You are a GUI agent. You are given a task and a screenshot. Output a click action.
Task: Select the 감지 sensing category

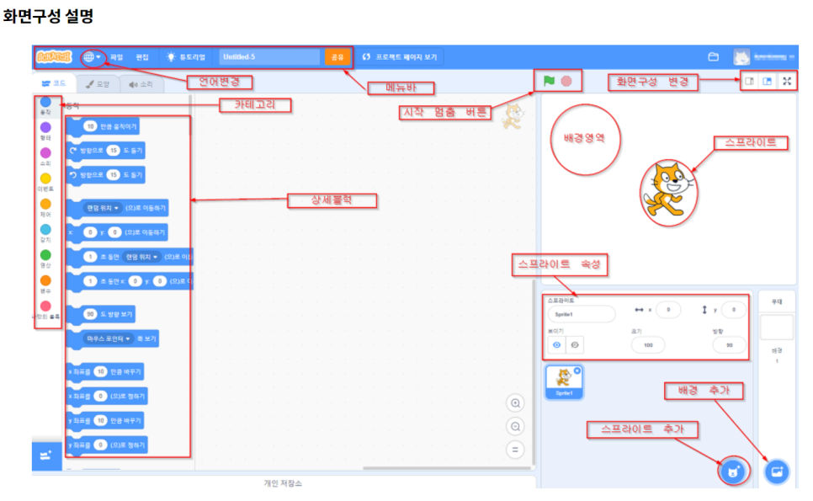[45, 233]
